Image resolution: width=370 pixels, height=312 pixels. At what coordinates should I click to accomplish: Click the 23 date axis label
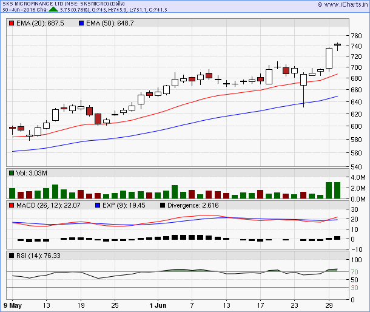click(x=295, y=305)
